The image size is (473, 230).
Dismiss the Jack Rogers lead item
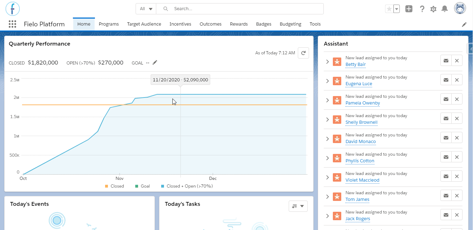tap(457, 215)
